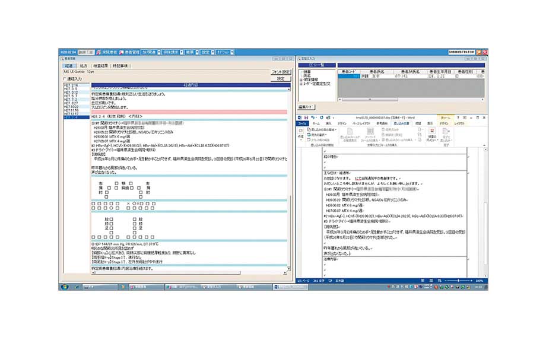Switch to the 処方 tab
The width and height of the screenshot is (546, 337).
[84, 65]
